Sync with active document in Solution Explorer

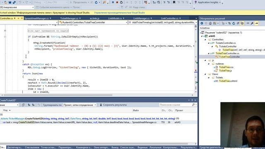pyautogui.click(x=229, y=24)
